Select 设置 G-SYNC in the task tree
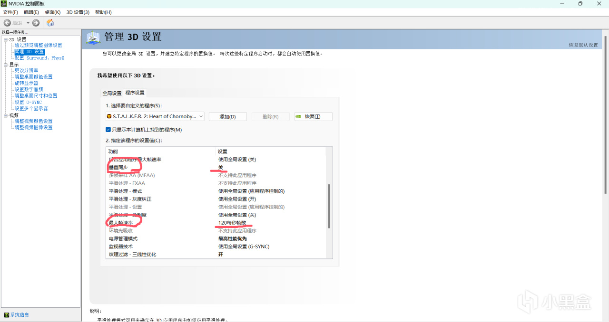 click(28, 102)
